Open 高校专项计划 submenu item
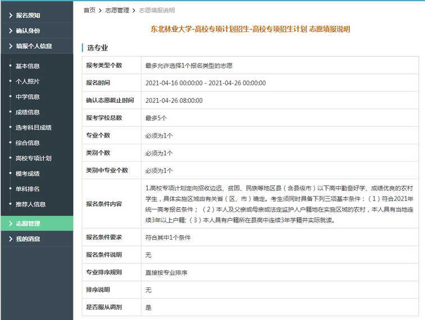 tap(33, 158)
